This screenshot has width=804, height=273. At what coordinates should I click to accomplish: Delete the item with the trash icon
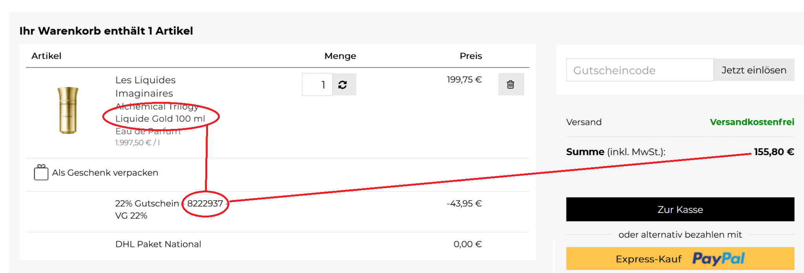coord(510,84)
